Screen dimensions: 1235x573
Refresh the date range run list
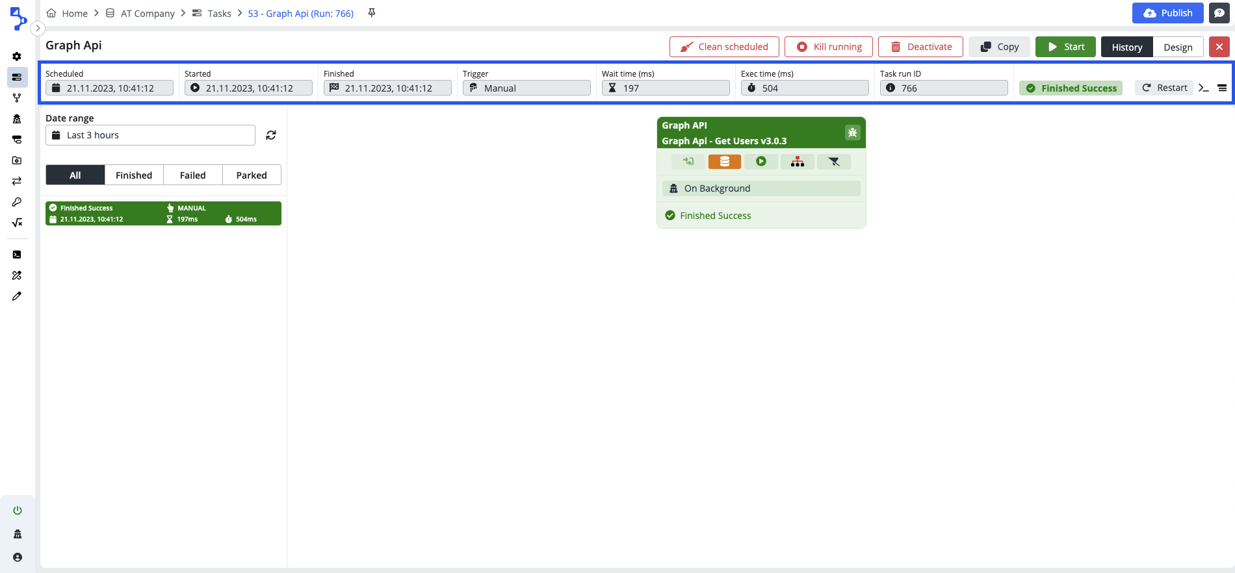[271, 135]
